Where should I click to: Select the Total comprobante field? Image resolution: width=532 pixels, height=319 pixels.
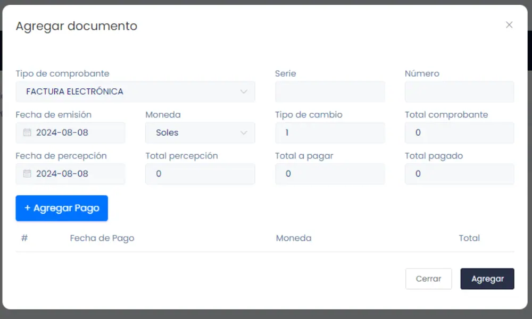click(460, 132)
